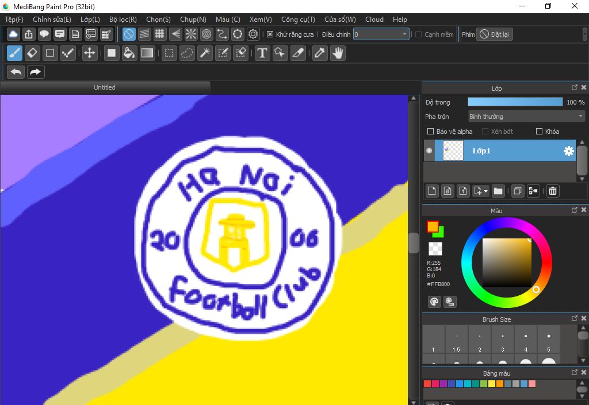Enable the Khóa lock checkbox

pos(539,131)
